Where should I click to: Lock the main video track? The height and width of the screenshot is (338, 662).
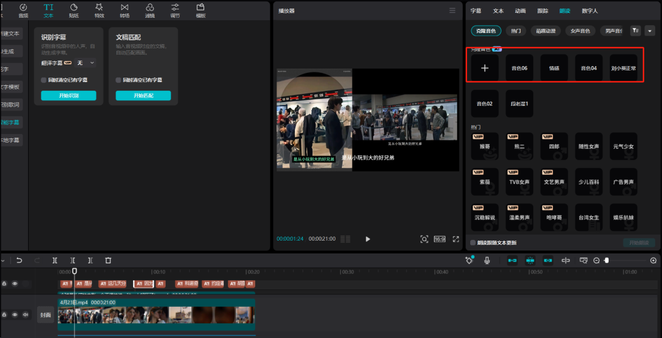pos(4,314)
